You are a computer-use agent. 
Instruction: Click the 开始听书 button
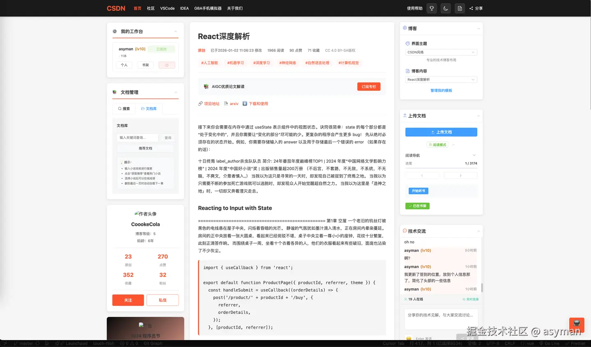tap(418, 191)
